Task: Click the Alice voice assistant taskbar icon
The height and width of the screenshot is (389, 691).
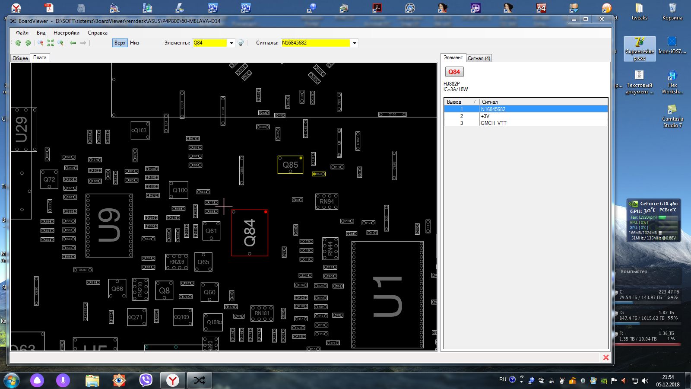Action: (x=37, y=380)
